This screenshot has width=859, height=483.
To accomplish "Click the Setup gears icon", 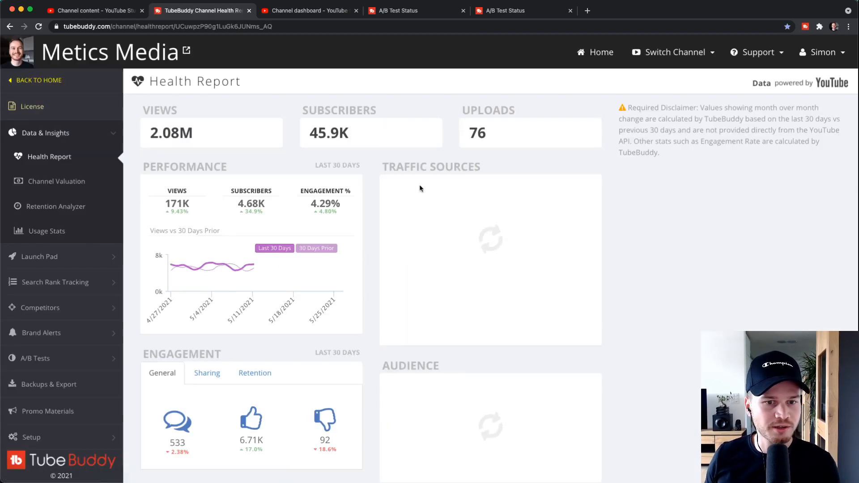I will coord(13,436).
